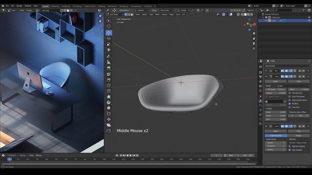Screen dimensions: 312x175
Task: Hide Collection using its outliner eye icon
Action: pos(309,17)
